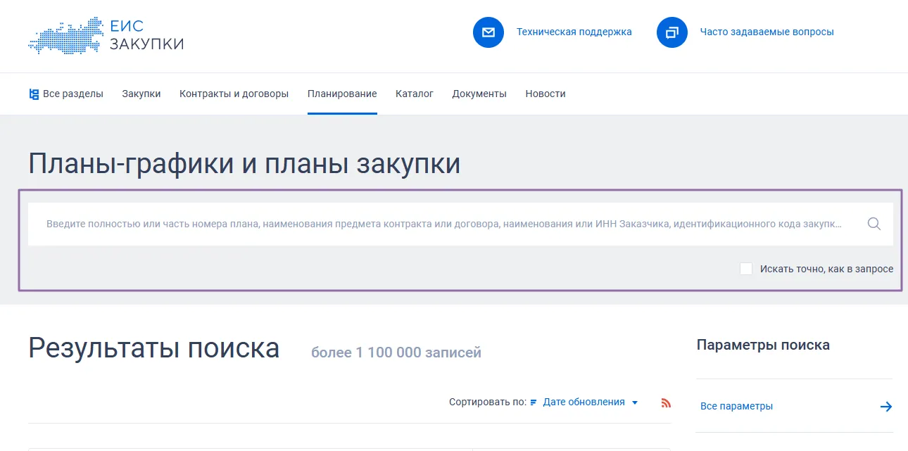Expand the Дате обновления sort dropdown
The image size is (908, 451).
[584, 402]
